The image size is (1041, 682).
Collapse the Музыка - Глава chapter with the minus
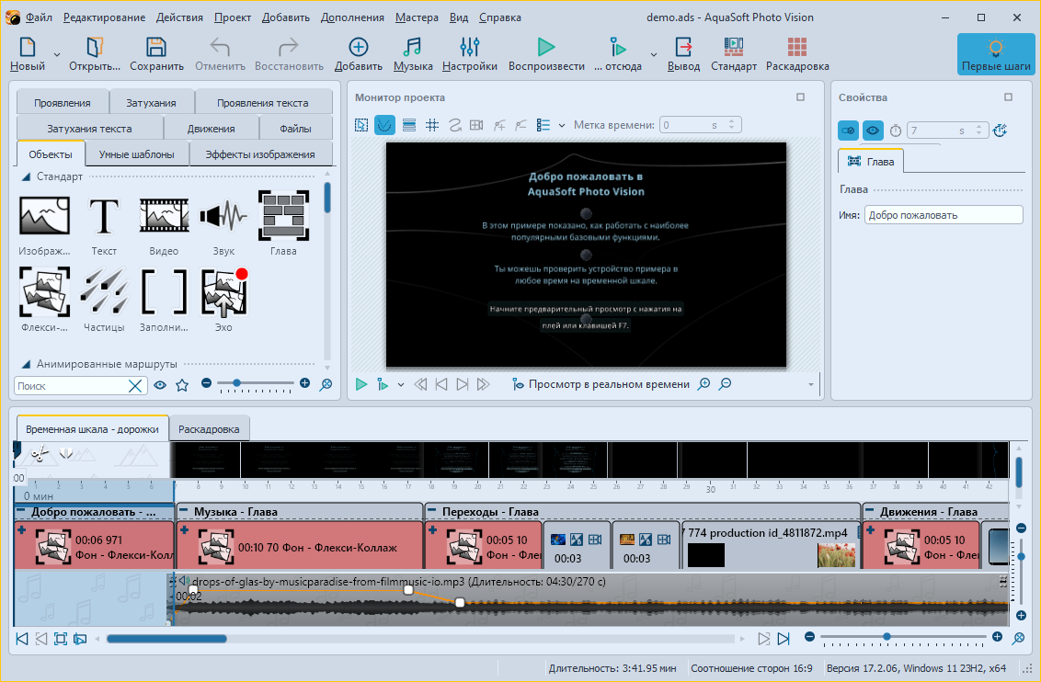pyautogui.click(x=183, y=511)
